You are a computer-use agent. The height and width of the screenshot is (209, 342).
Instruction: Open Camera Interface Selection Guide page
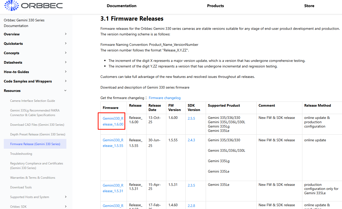click(33, 101)
